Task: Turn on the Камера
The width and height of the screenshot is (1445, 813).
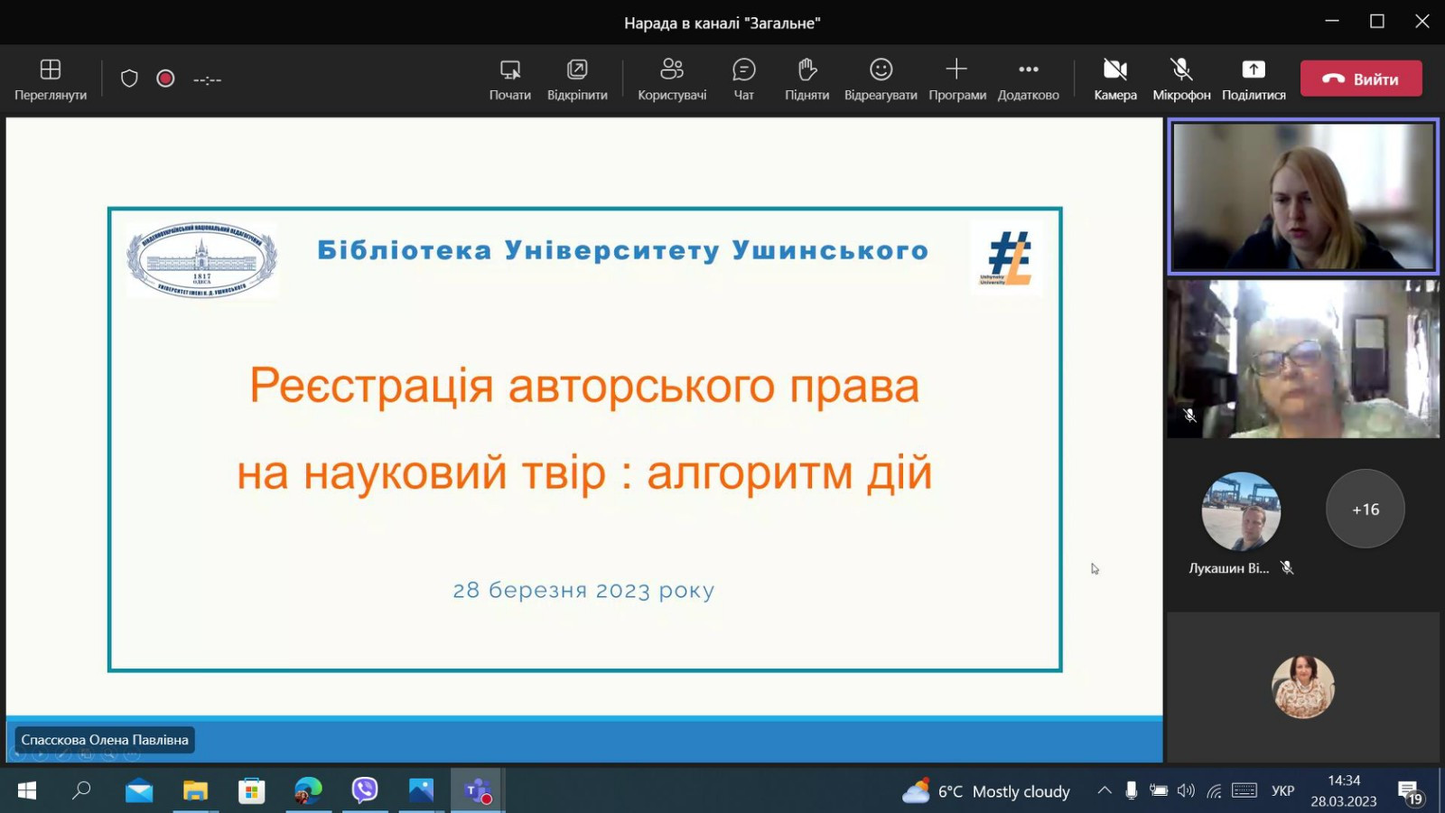Action: [x=1115, y=79]
